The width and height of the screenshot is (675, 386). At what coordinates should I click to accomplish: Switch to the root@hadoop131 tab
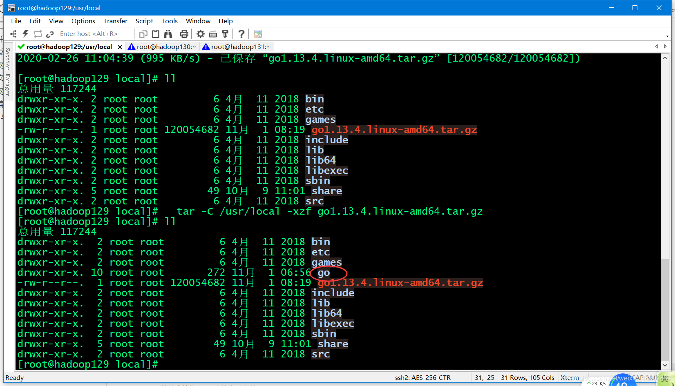237,47
